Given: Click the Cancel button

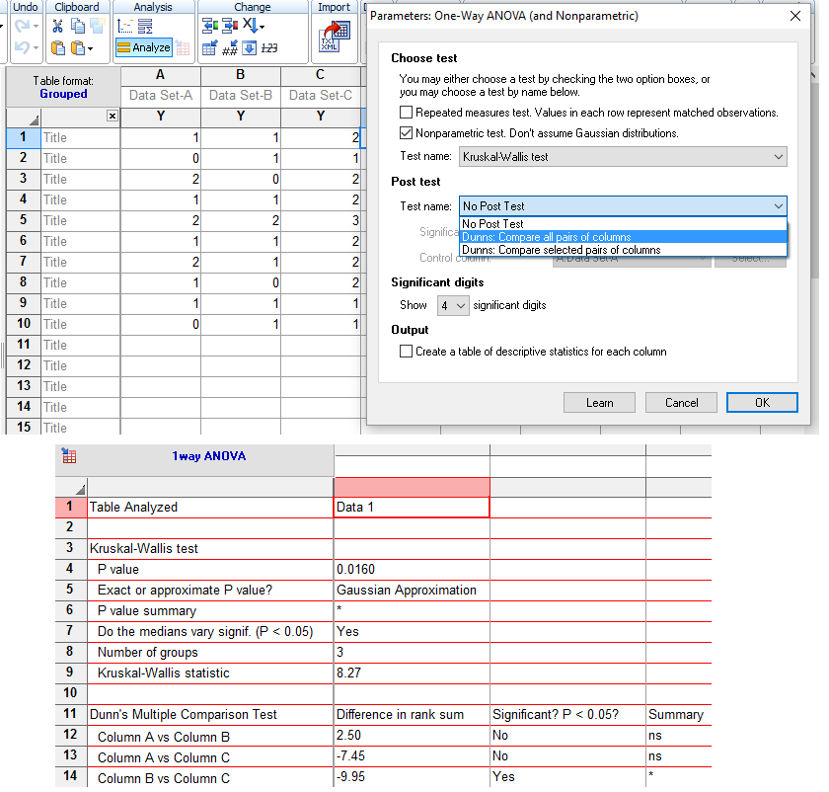Looking at the screenshot, I should click(x=681, y=403).
